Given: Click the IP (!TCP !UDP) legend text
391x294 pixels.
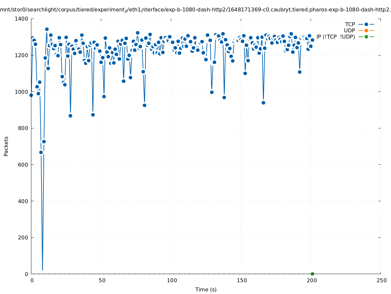Looking at the screenshot, I should 335,37.
